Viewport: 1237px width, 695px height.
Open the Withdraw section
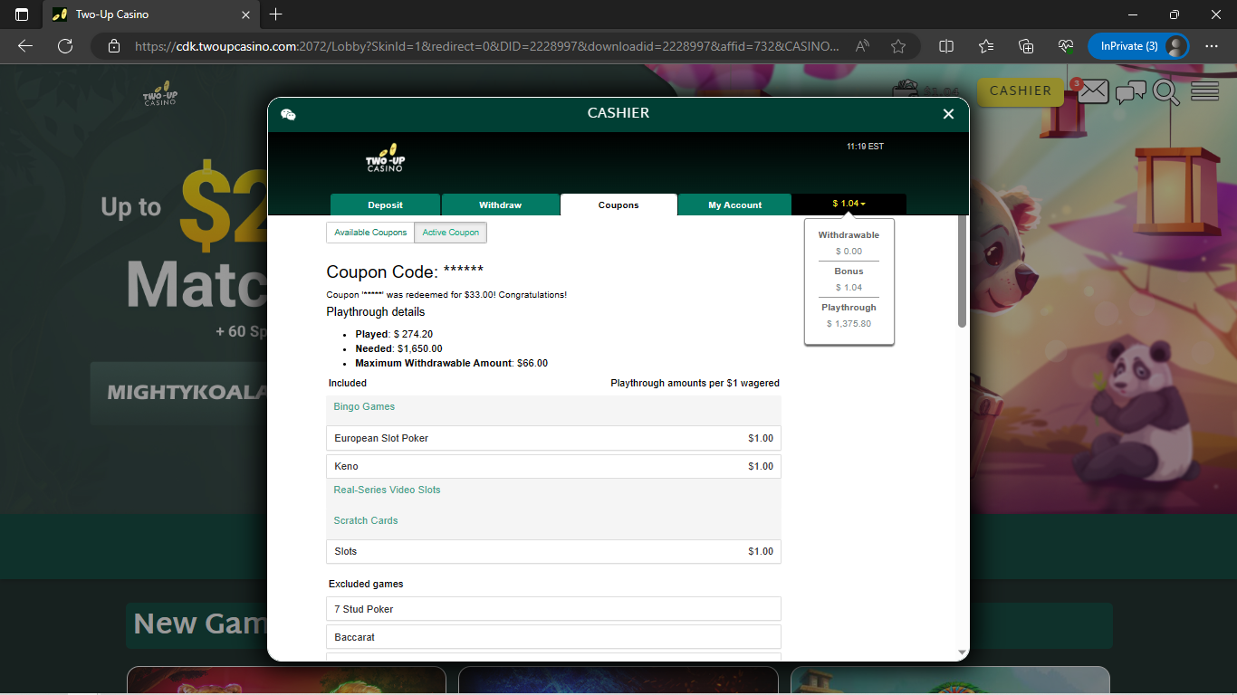pos(501,205)
